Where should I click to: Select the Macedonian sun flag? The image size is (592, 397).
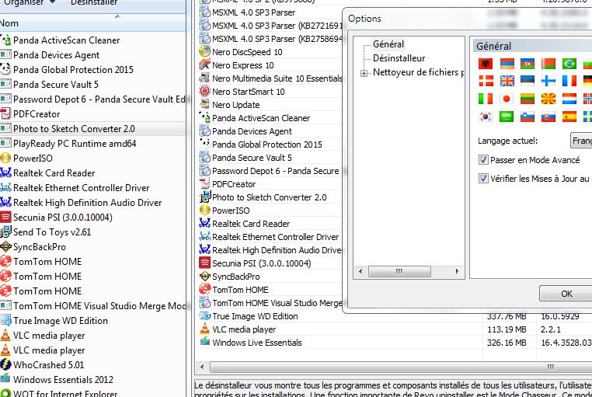[x=548, y=99]
